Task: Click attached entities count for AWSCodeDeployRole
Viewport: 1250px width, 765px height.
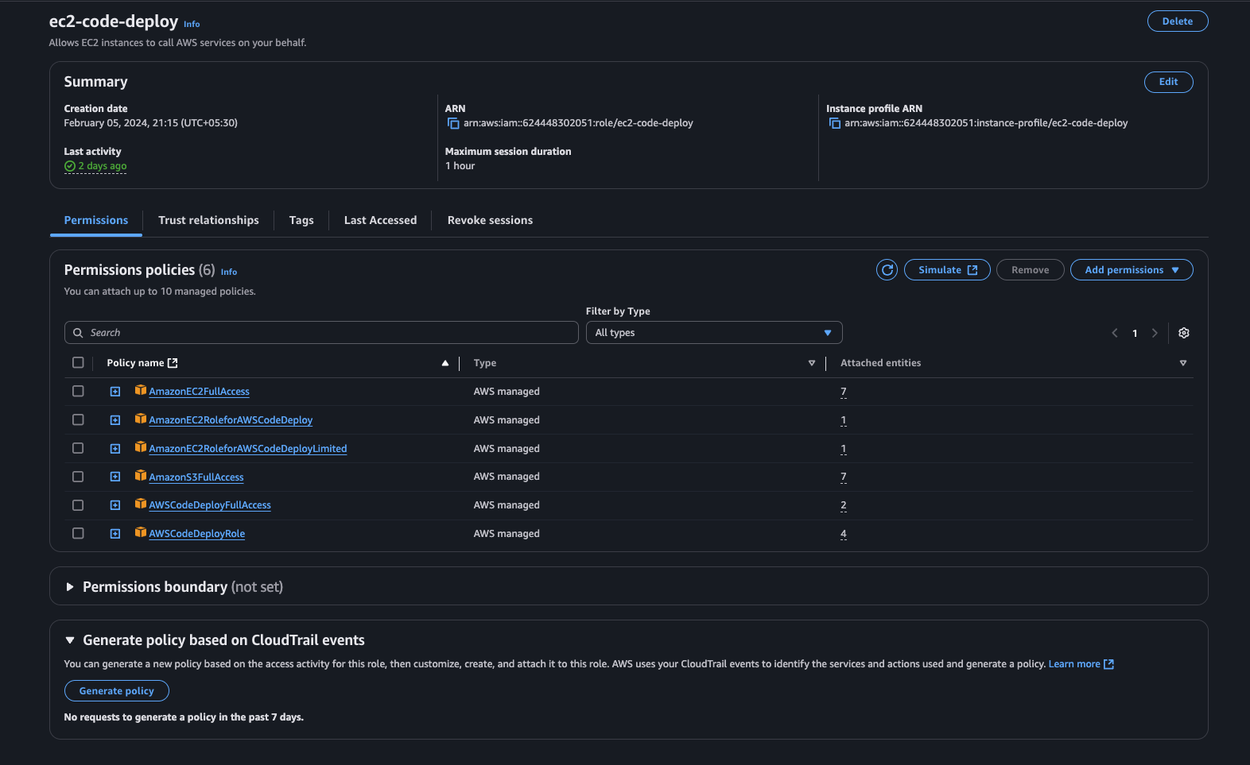Action: click(844, 534)
